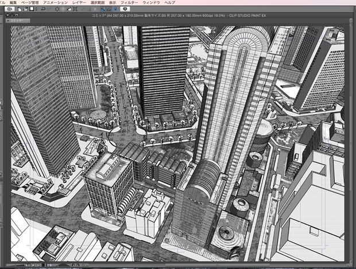Click the horizontal scrollbar below the canvas
Viewport: 356px width, 269px height.
(x=217, y=264)
